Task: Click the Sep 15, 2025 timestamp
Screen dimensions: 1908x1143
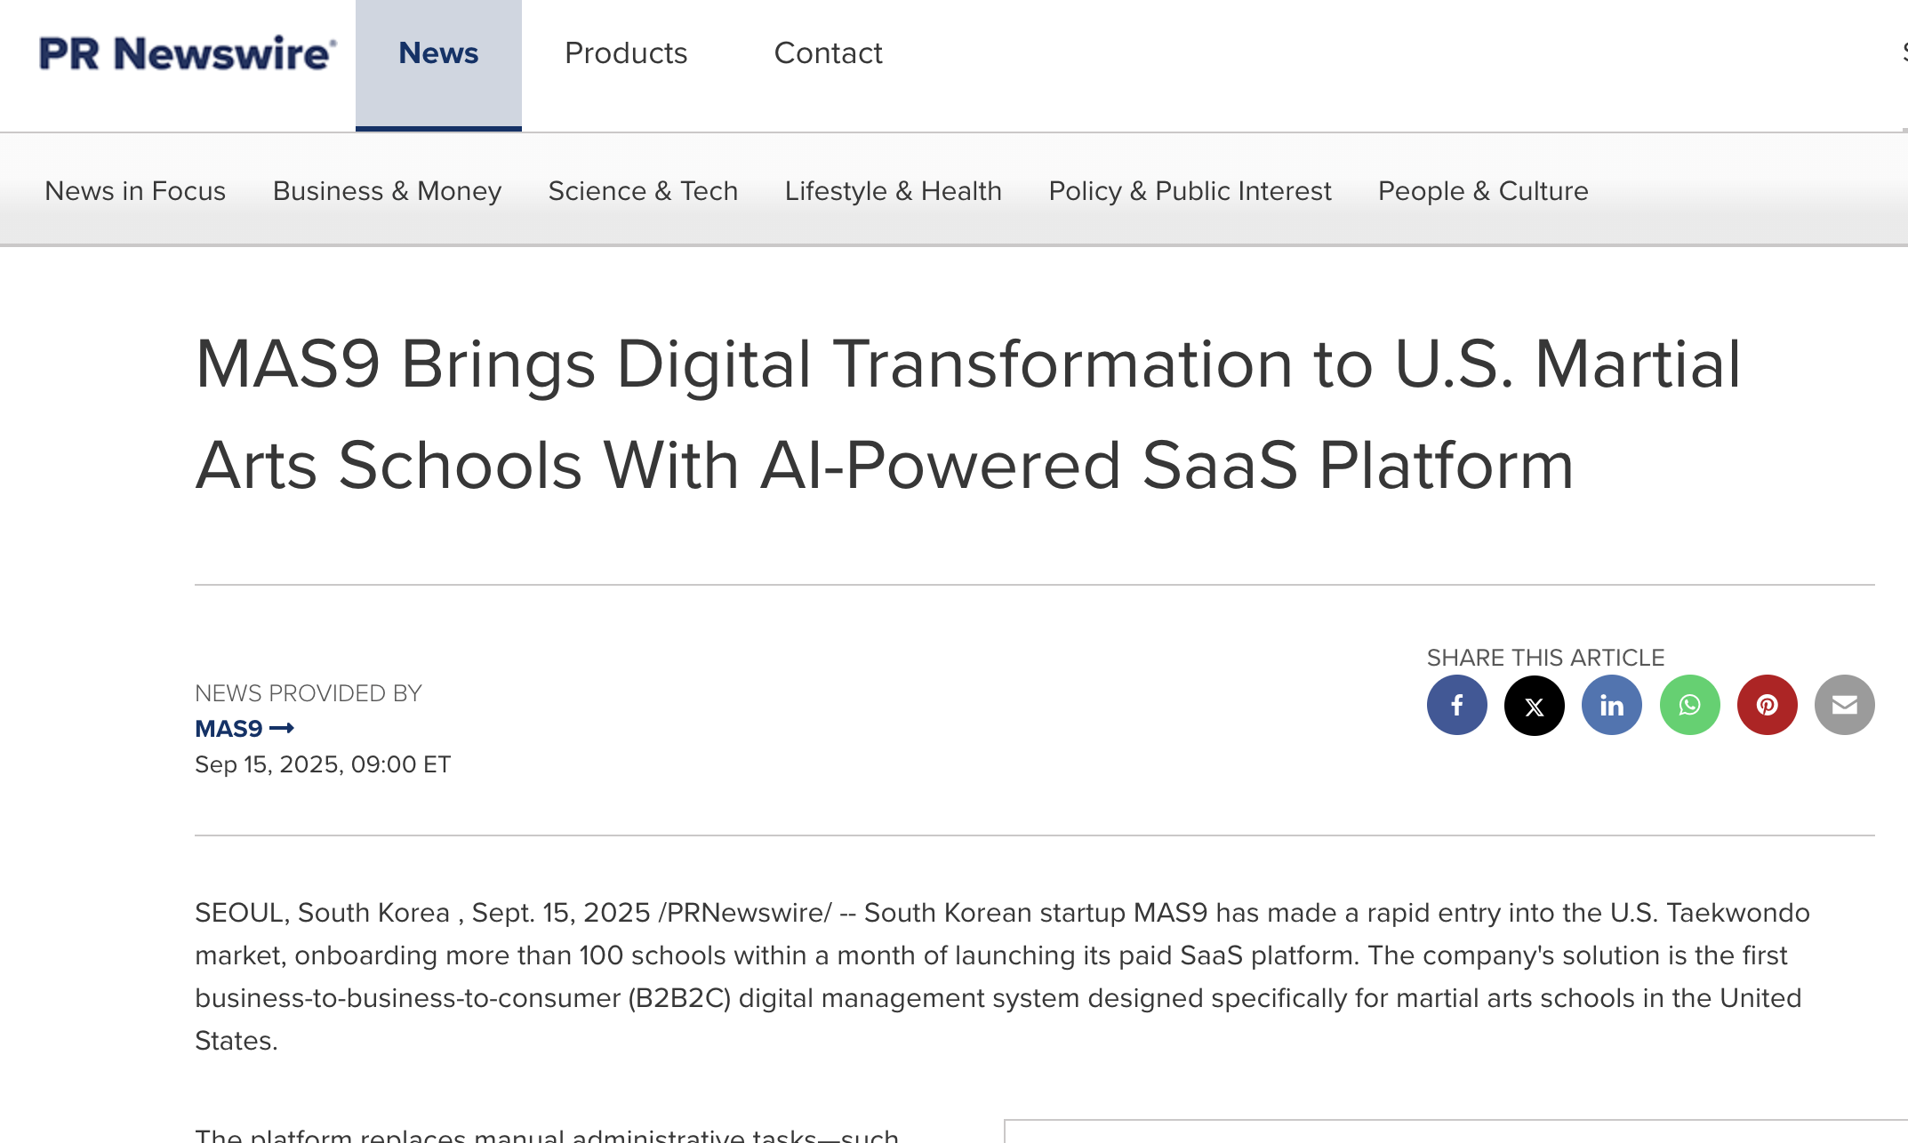Action: click(322, 763)
